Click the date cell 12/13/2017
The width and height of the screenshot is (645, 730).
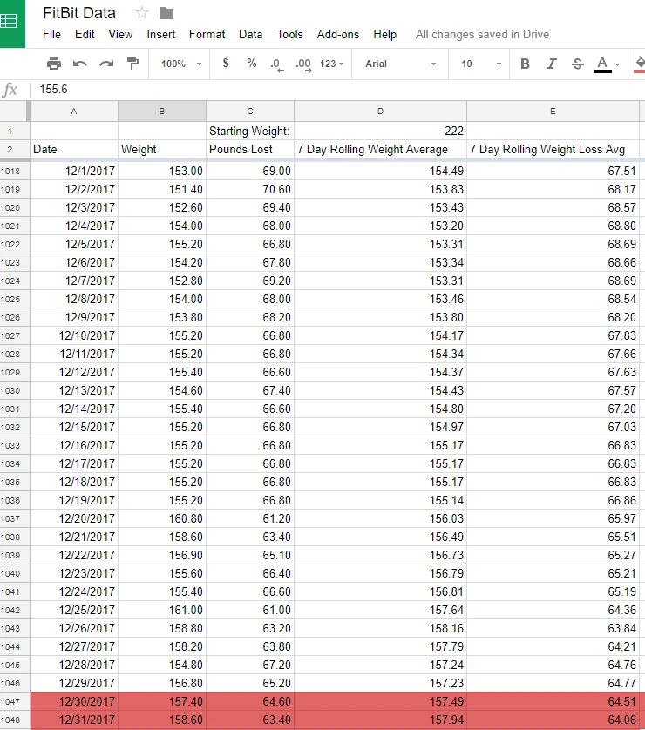[73, 390]
